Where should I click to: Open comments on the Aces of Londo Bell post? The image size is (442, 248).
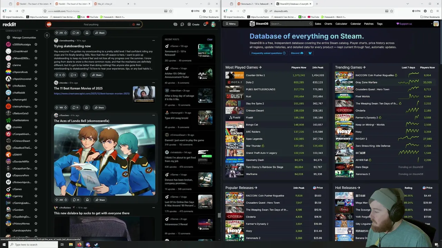click(x=76, y=200)
